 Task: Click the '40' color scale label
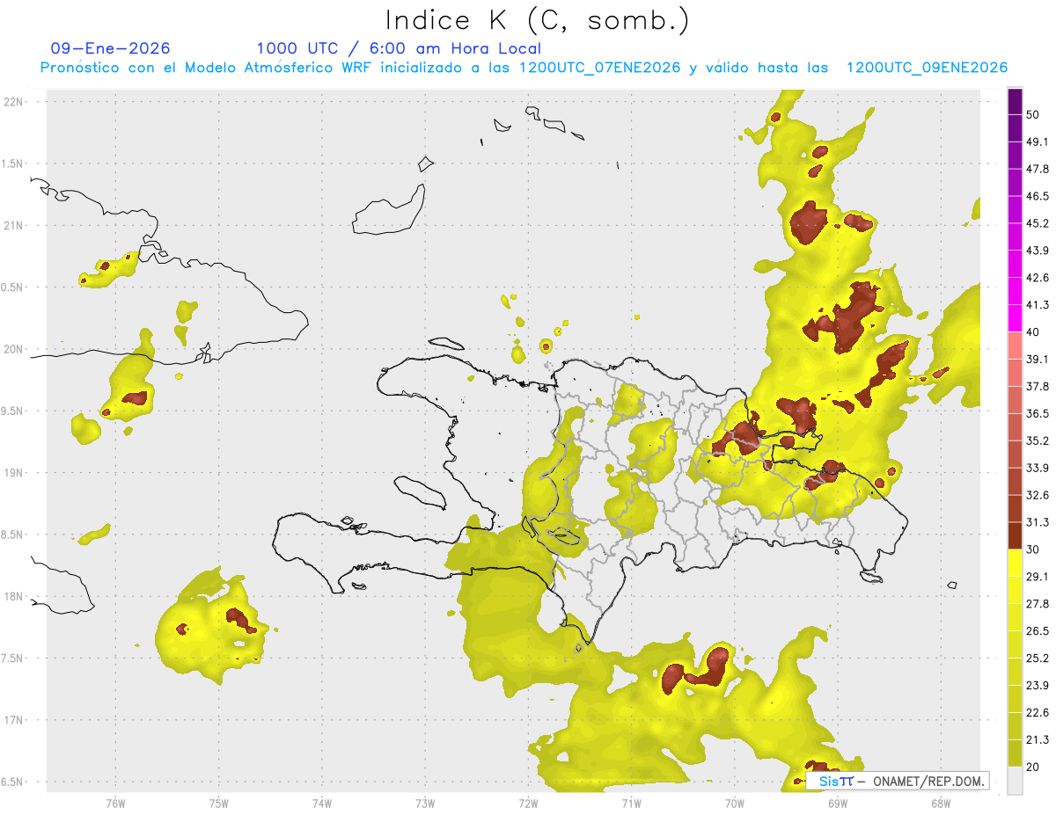[1035, 331]
